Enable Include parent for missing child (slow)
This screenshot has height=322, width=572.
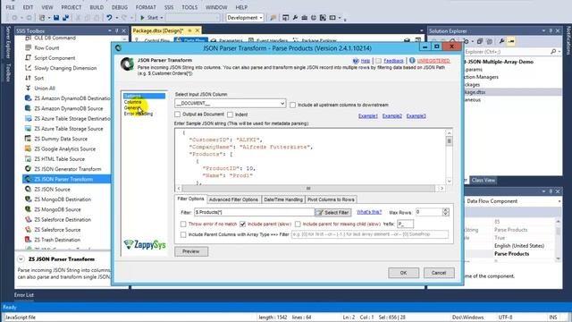298,224
